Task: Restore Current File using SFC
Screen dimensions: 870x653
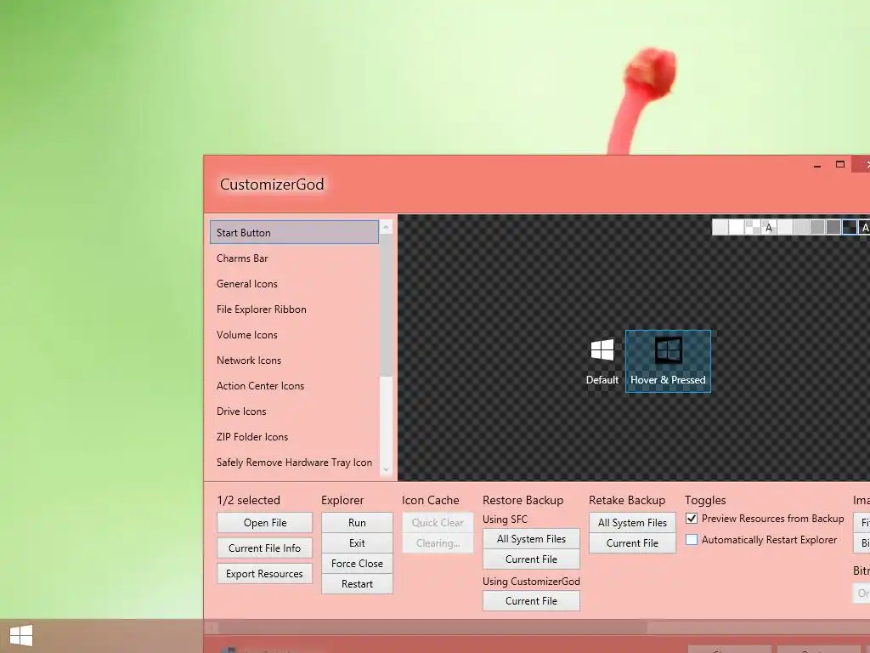Action: click(531, 559)
